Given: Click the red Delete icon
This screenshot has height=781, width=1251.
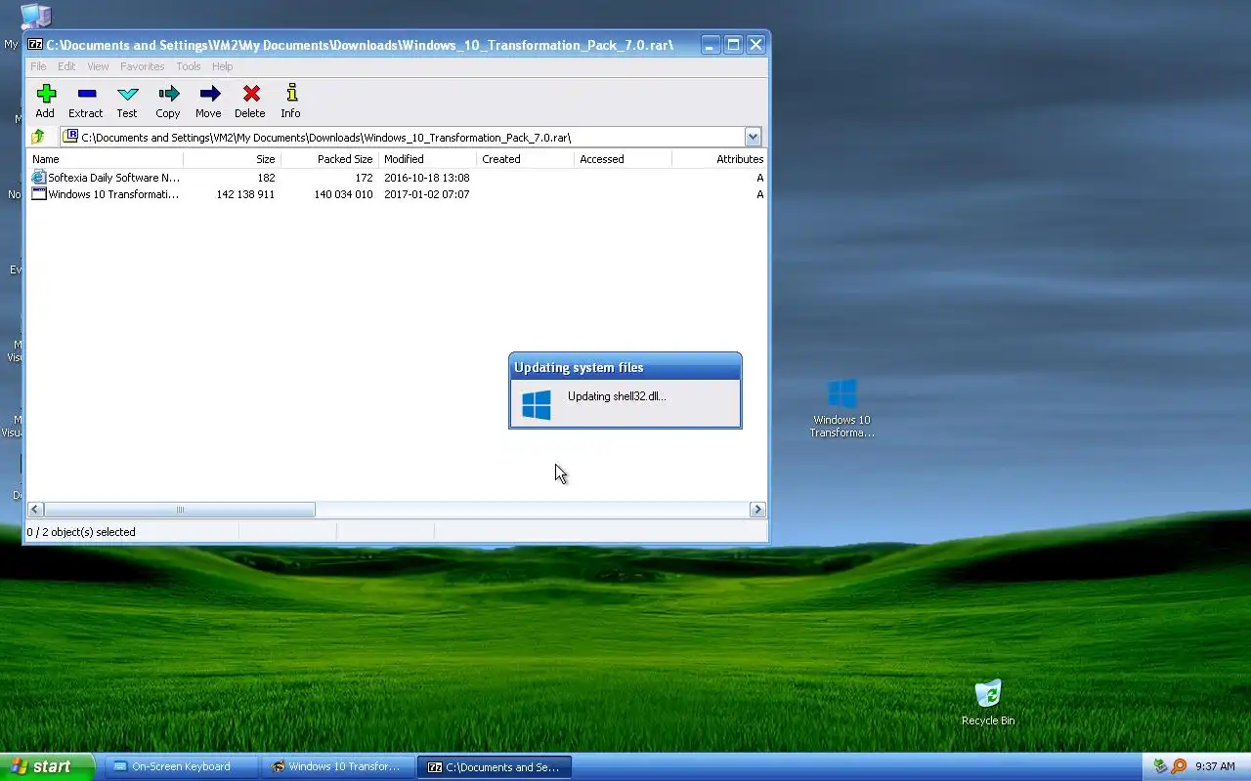Looking at the screenshot, I should pyautogui.click(x=251, y=94).
